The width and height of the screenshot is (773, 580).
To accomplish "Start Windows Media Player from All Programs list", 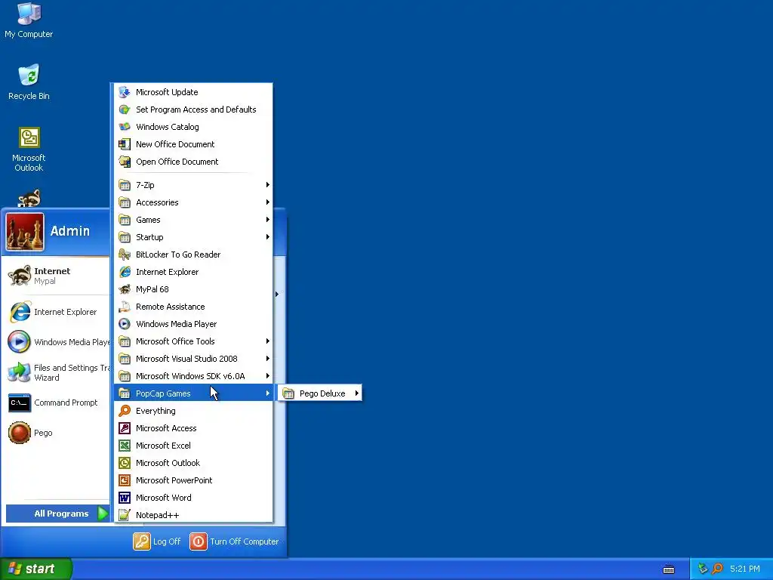I will pos(192,324).
